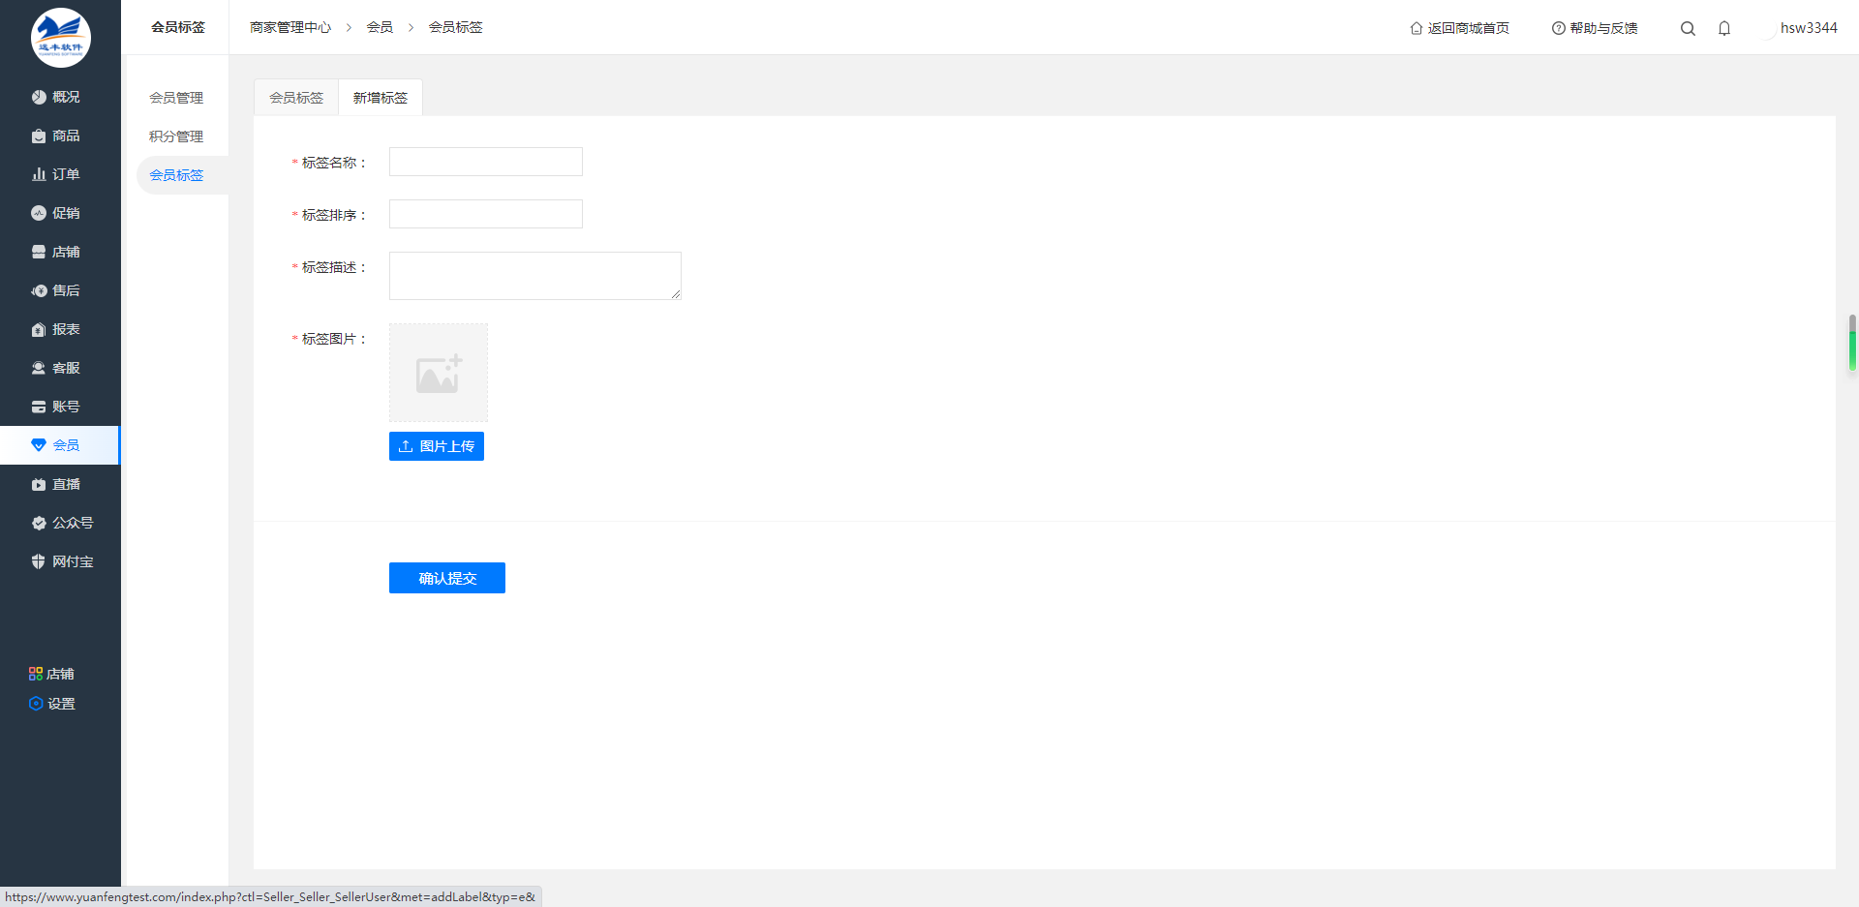Image resolution: width=1859 pixels, height=907 pixels.
Task: Select the 直播 live broadcast sidebar item
Action: (x=55, y=484)
